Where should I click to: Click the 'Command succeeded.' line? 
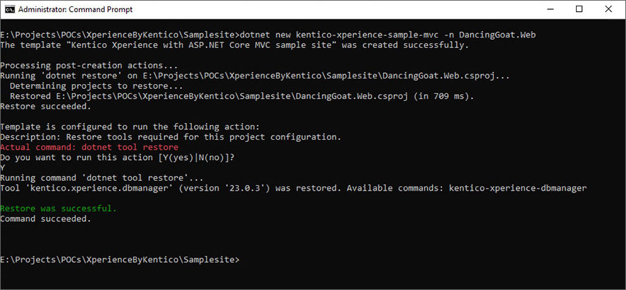click(45, 218)
